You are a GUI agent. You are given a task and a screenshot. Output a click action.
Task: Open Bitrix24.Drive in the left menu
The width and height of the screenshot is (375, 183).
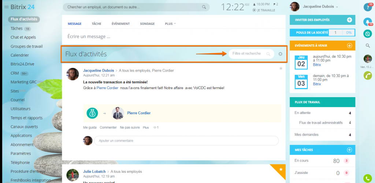[x=23, y=64]
